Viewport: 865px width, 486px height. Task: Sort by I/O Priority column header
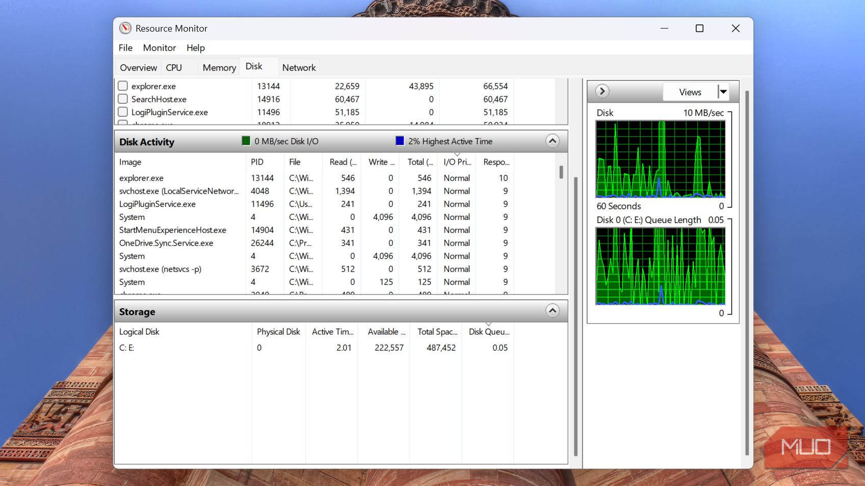pyautogui.click(x=457, y=162)
